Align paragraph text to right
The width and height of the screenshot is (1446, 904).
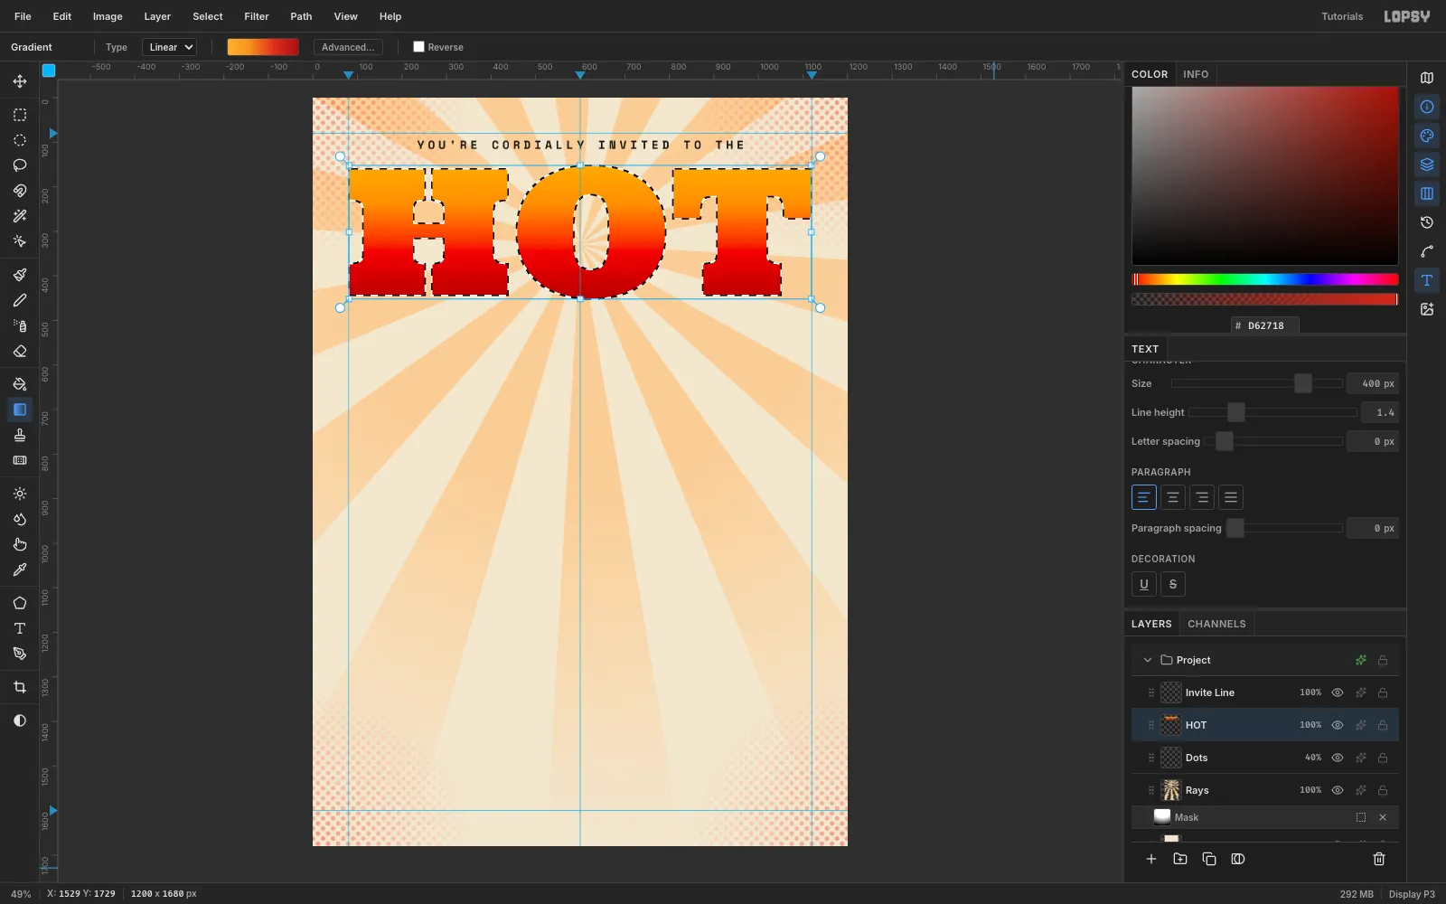point(1202,497)
